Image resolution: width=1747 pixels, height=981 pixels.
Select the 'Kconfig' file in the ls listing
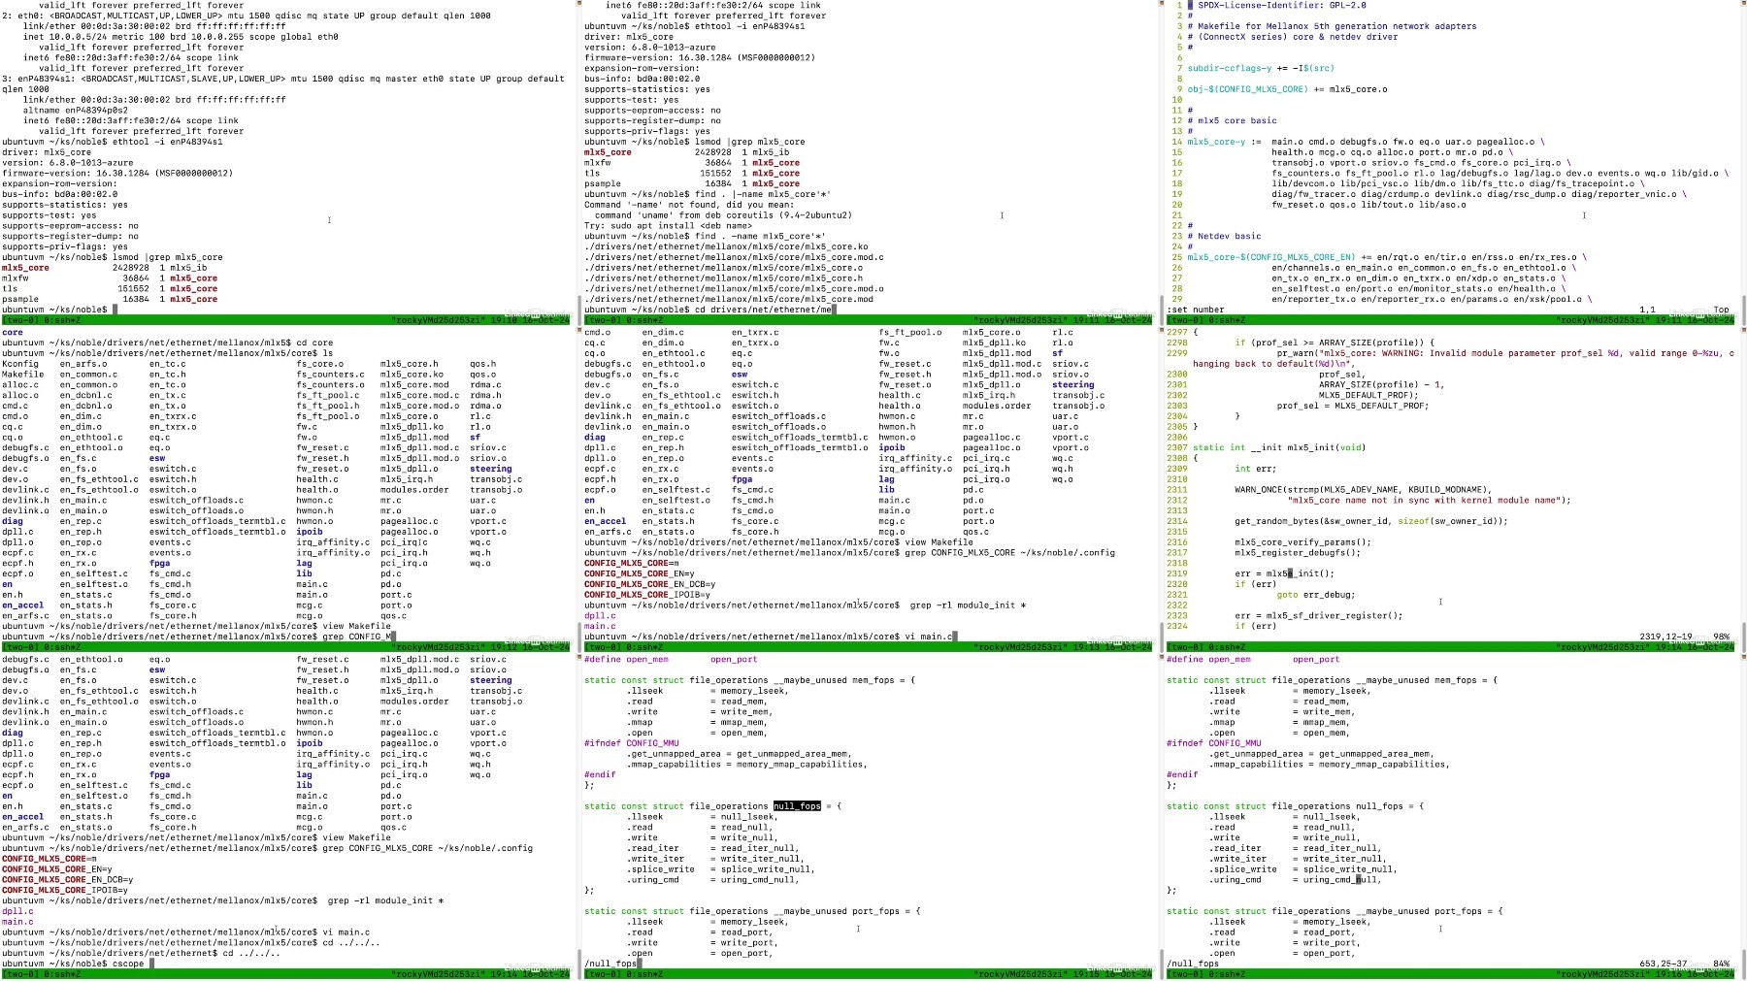tap(20, 364)
